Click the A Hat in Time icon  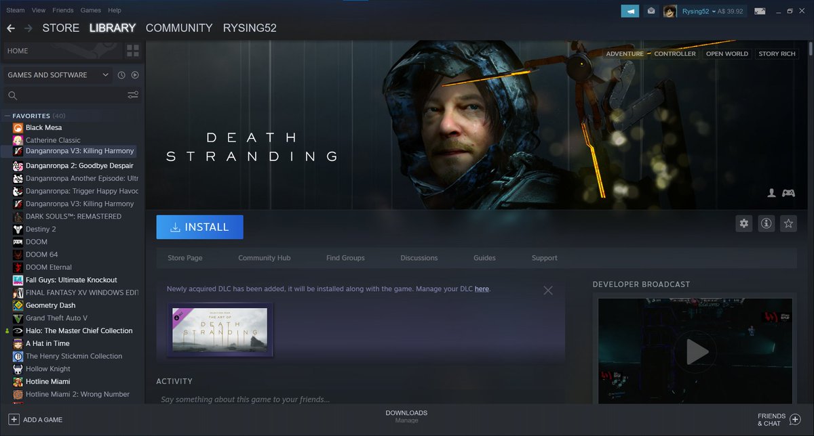pos(18,343)
